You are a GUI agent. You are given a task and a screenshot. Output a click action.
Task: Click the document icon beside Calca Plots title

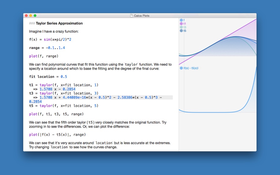131,15
